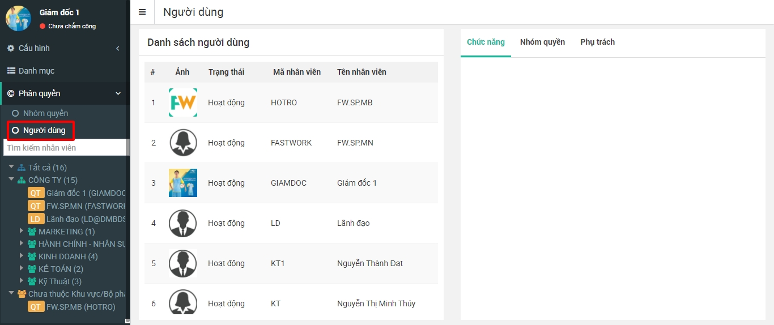Collapse the Tất cả (16) tree root
Image resolution: width=774 pixels, height=325 pixels.
coord(11,167)
